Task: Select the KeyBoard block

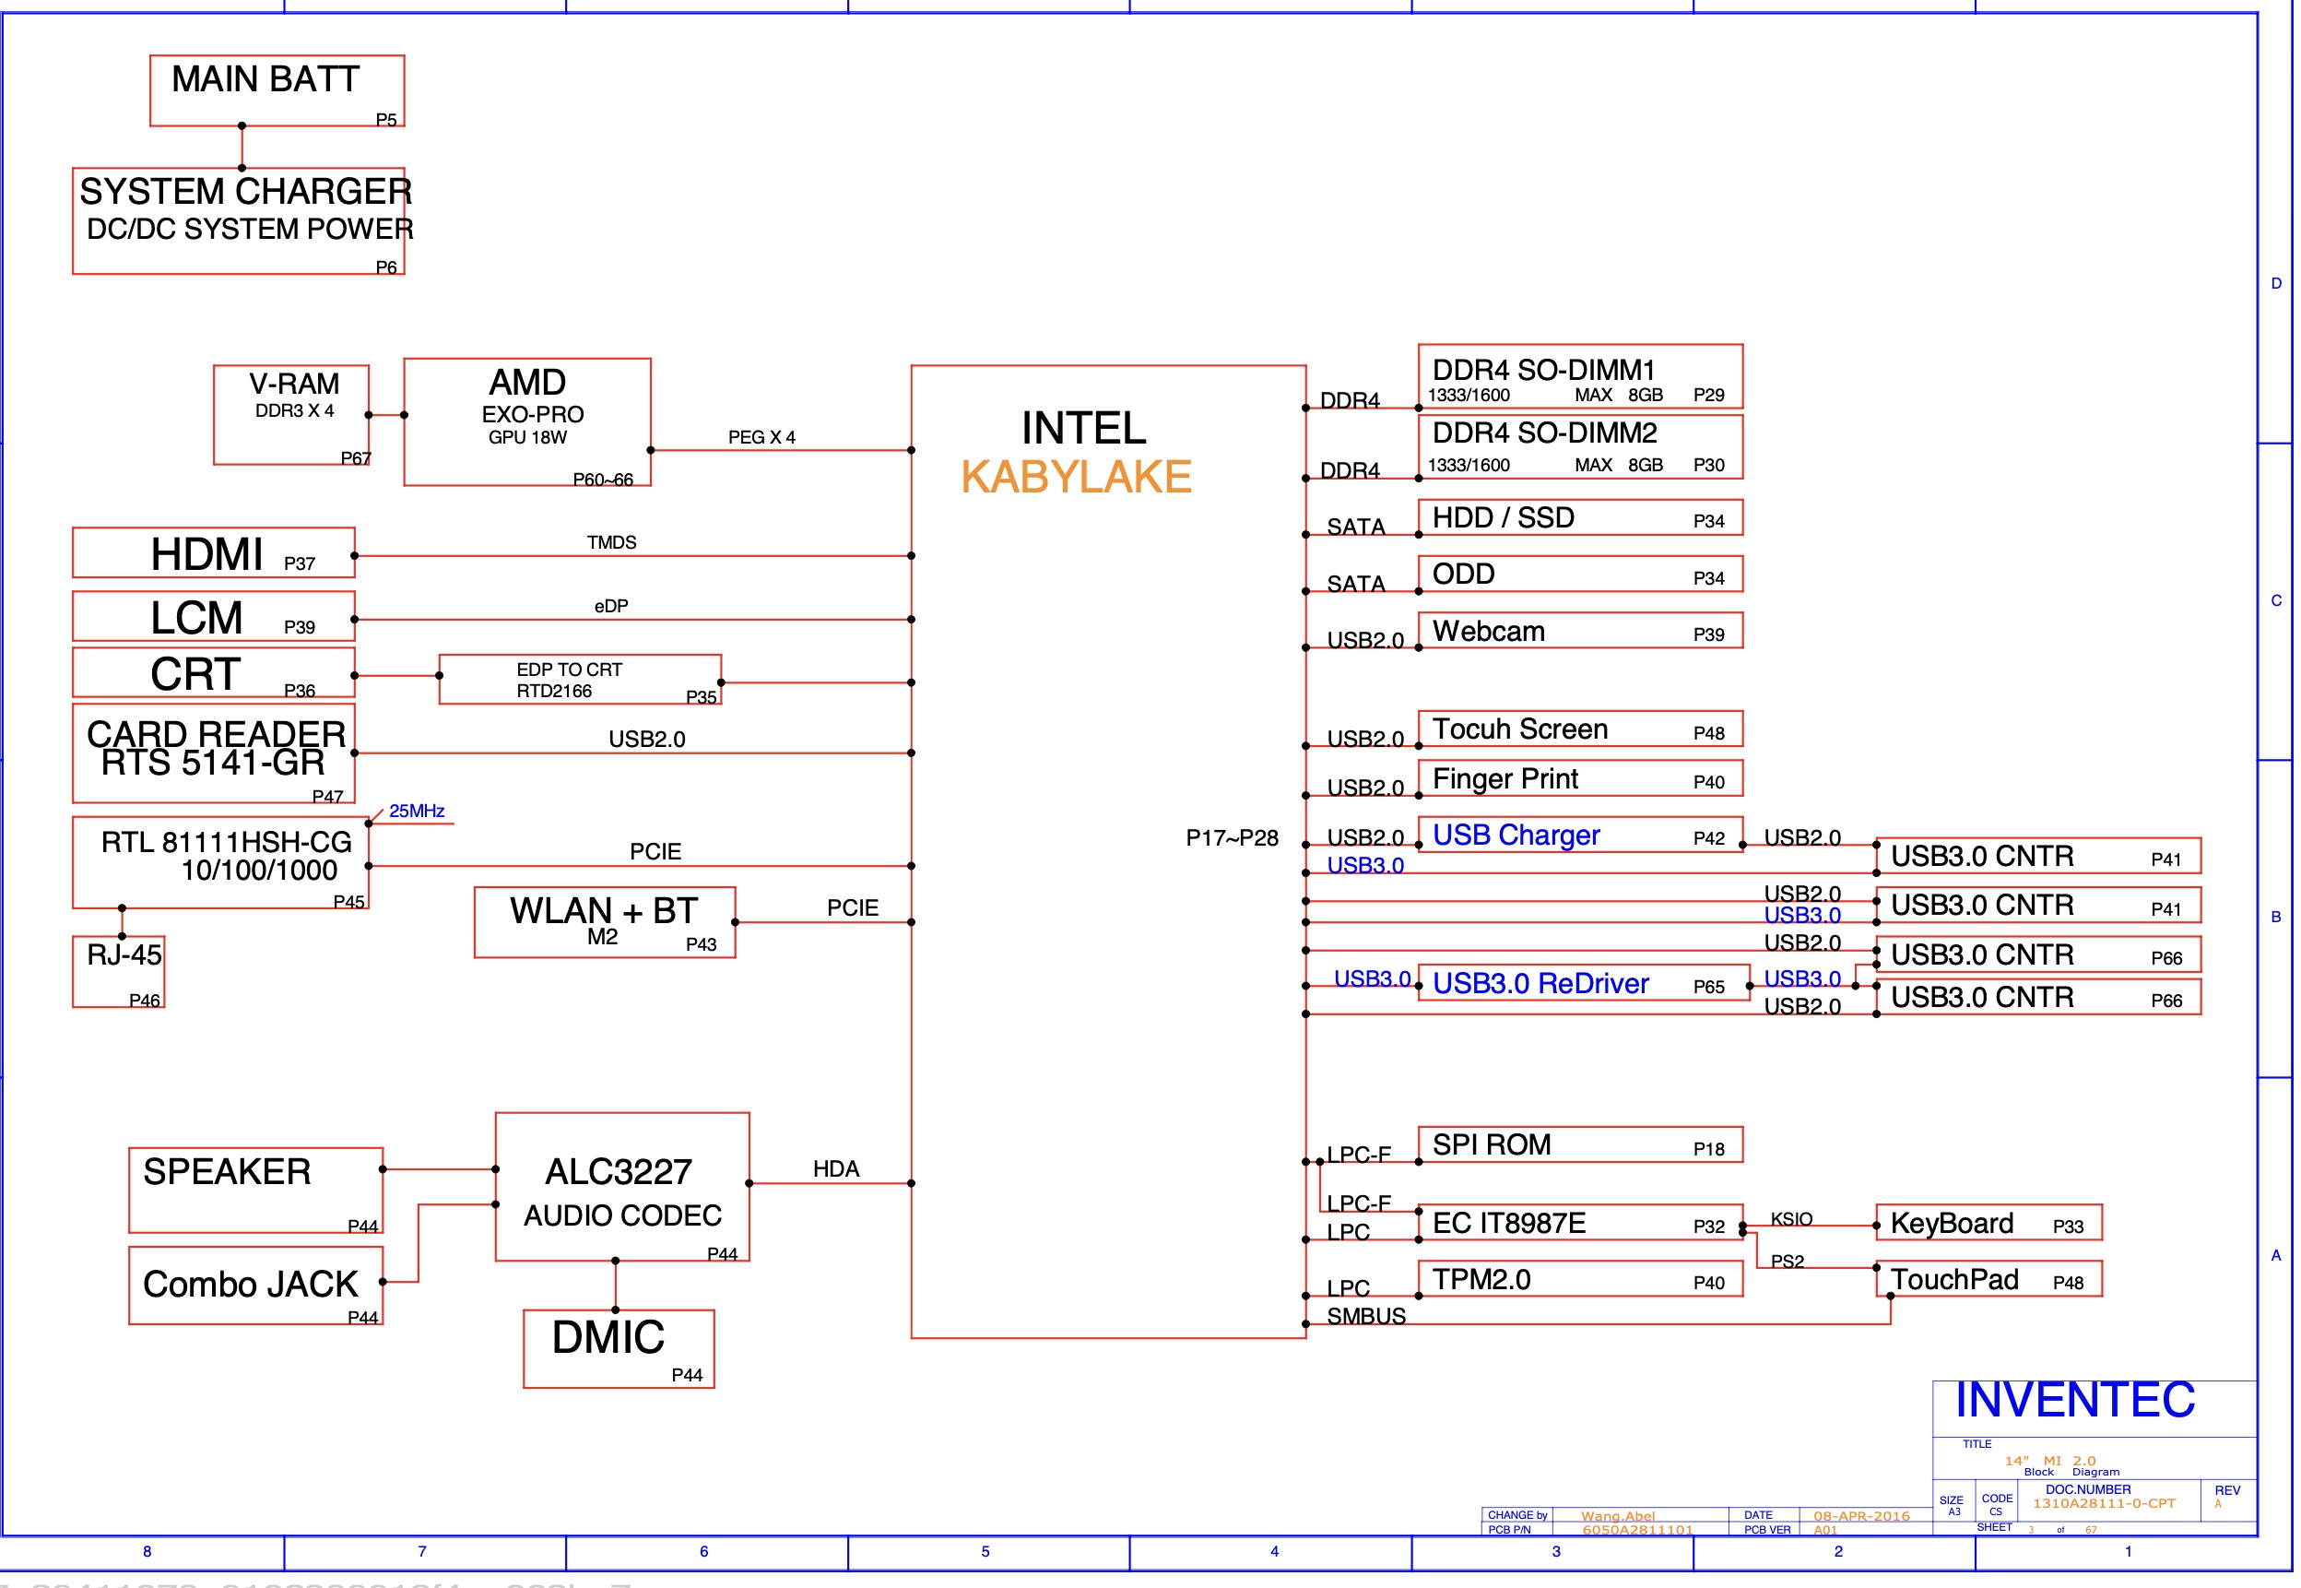Action: point(1989,1223)
